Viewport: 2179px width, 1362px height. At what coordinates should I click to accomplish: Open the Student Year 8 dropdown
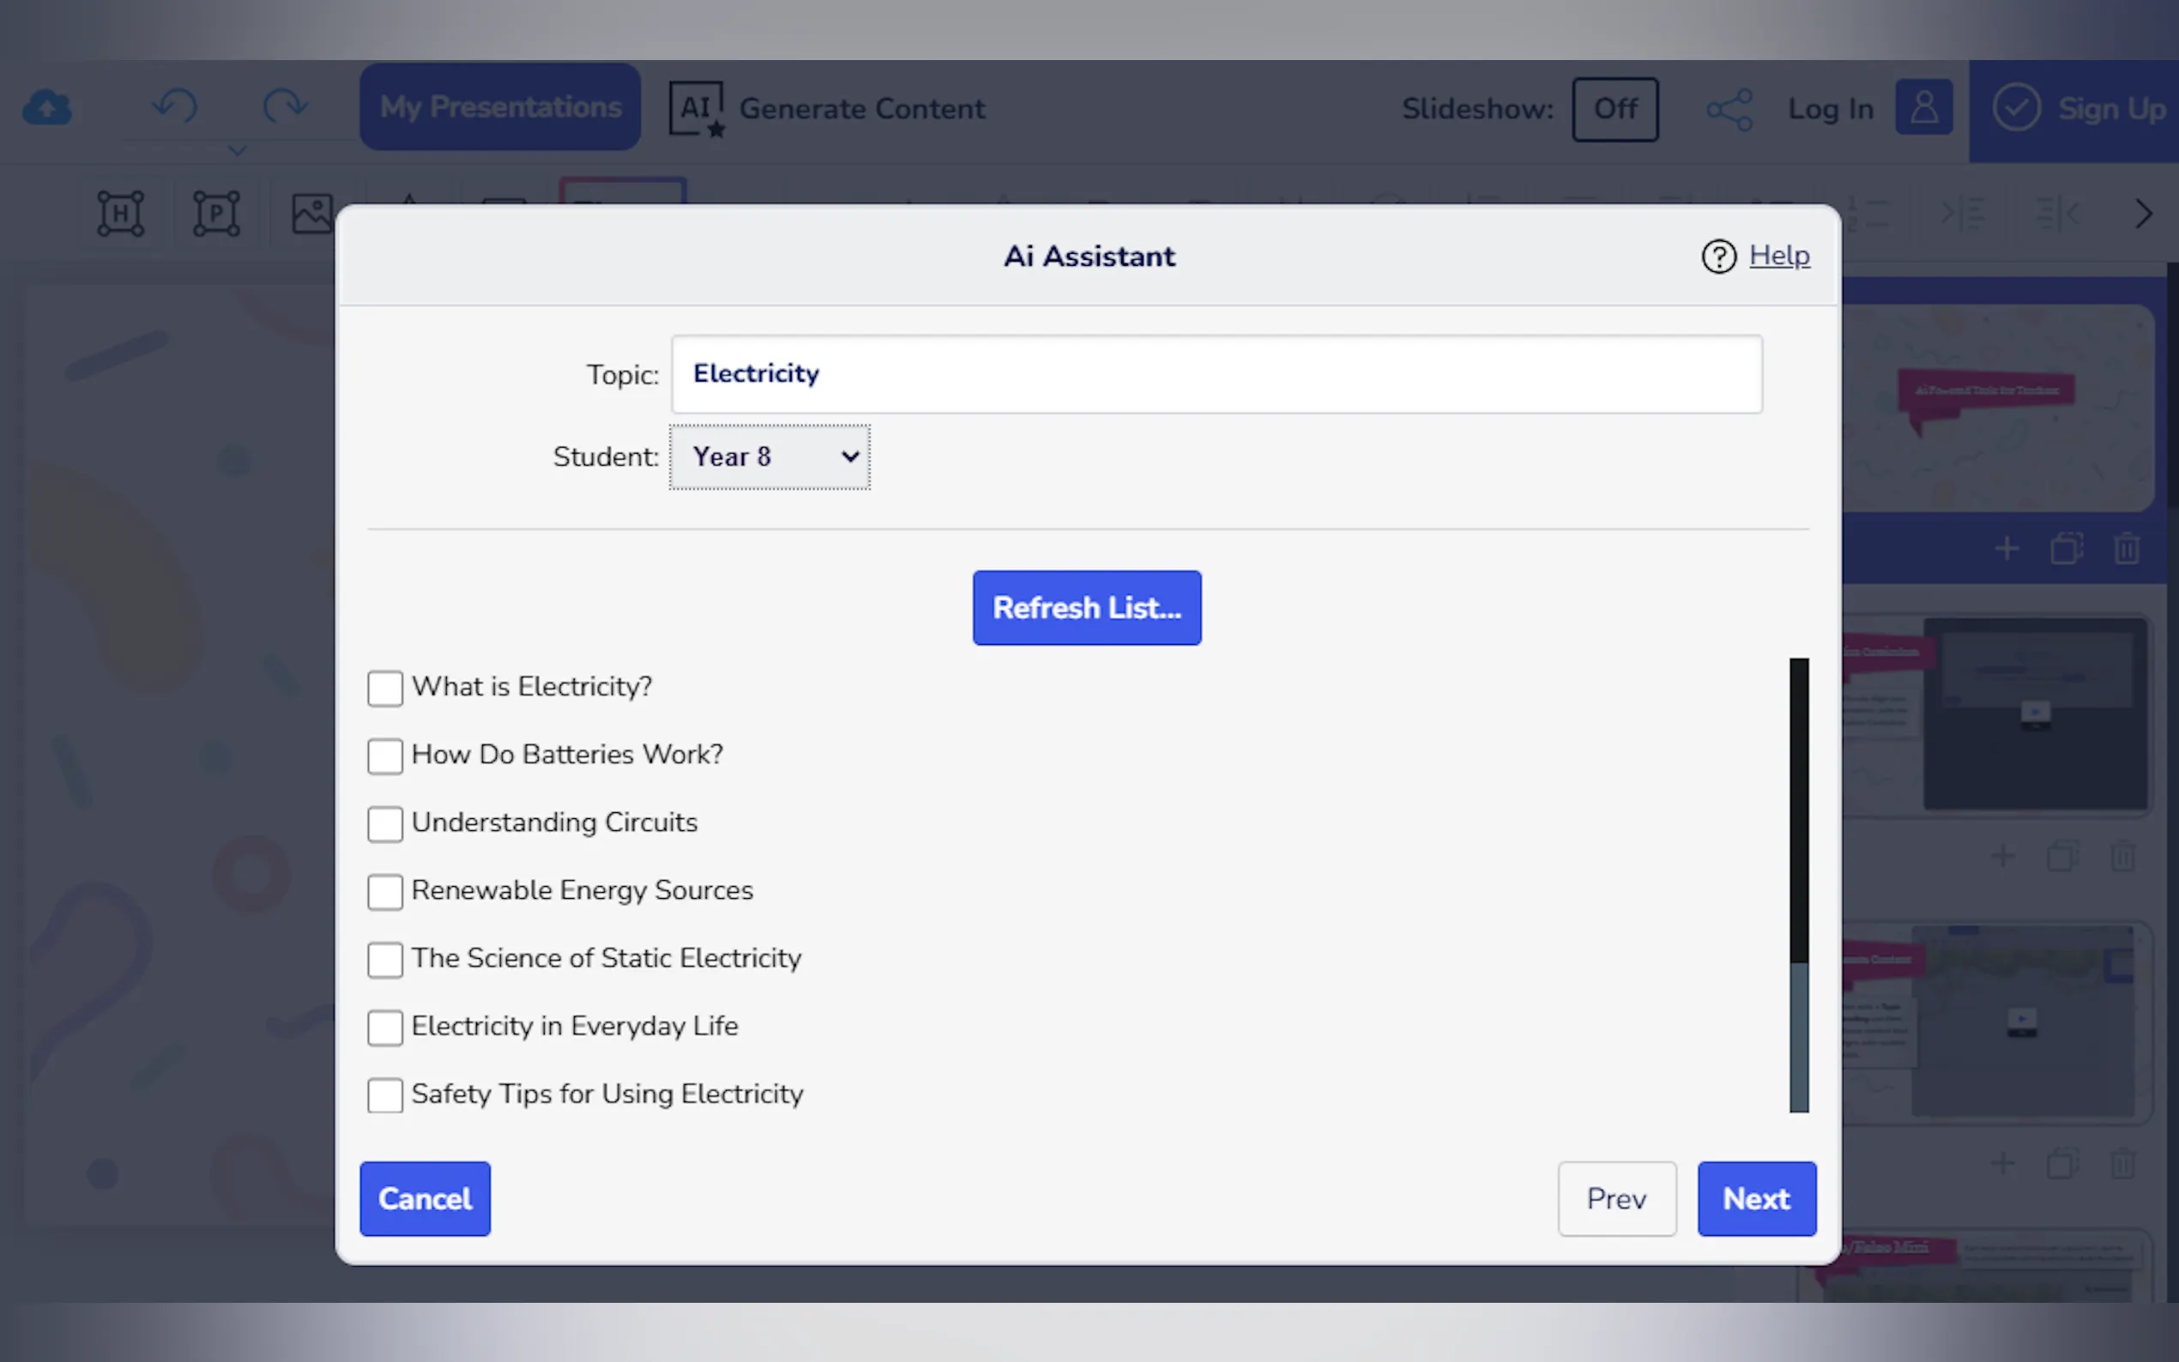(770, 458)
